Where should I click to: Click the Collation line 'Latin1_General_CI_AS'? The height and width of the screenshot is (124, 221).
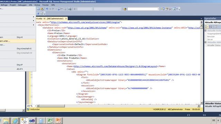click(73, 39)
